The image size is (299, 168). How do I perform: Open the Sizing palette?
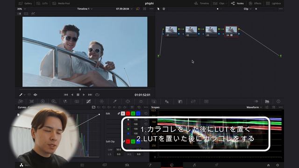coord(193,102)
